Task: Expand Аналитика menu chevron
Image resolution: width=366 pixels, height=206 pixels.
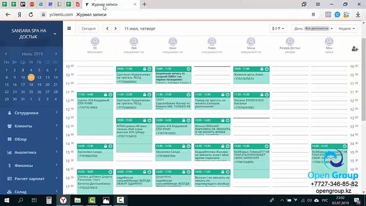Action: point(57,152)
